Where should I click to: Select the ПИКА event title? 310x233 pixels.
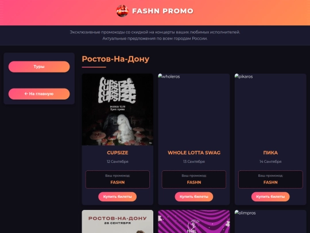(x=270, y=152)
